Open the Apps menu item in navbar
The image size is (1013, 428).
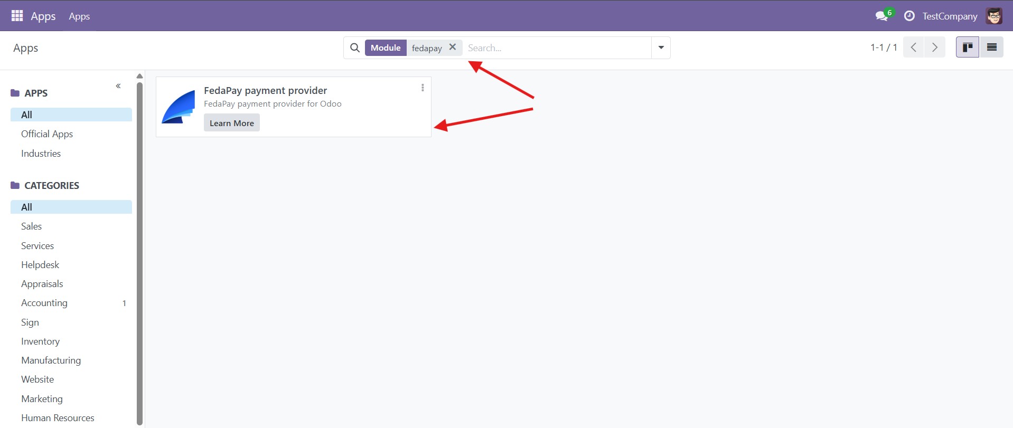[79, 16]
